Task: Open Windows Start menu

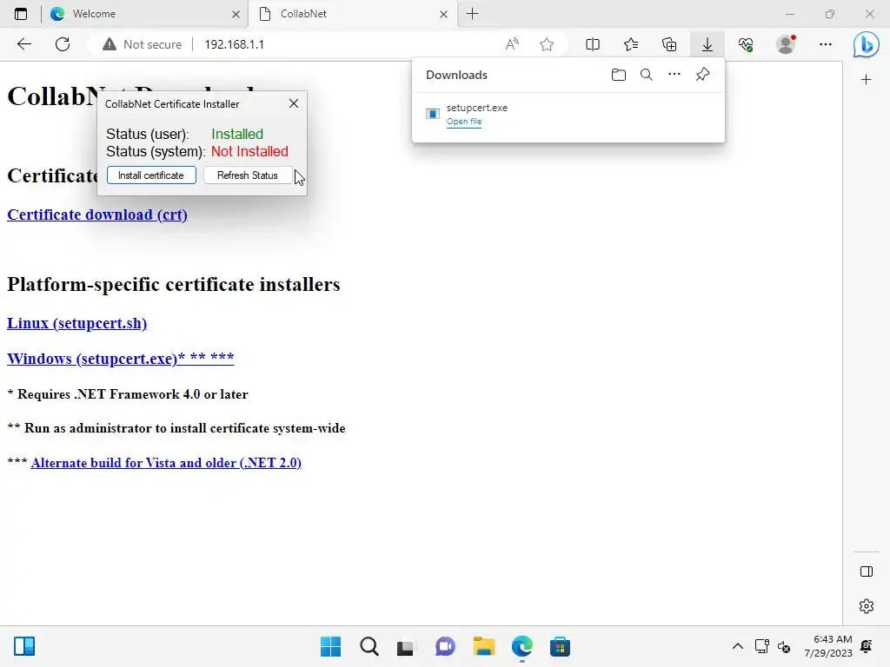Action: tap(331, 646)
